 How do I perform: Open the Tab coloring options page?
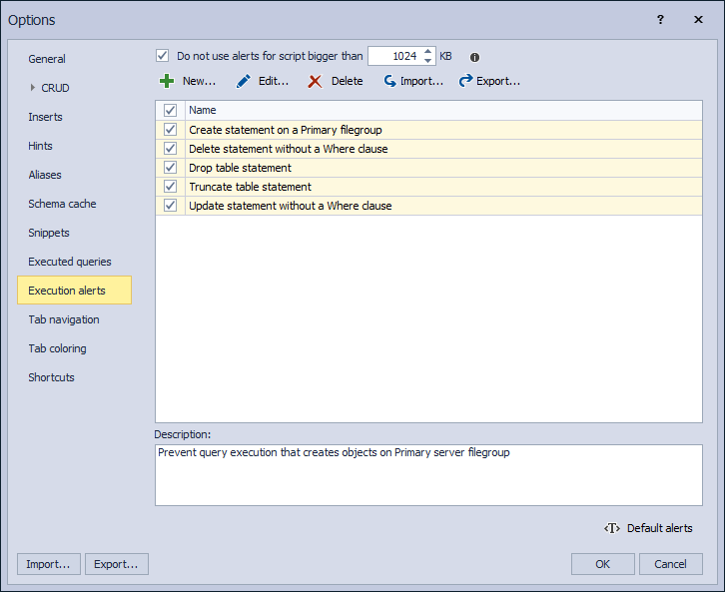[x=57, y=348]
